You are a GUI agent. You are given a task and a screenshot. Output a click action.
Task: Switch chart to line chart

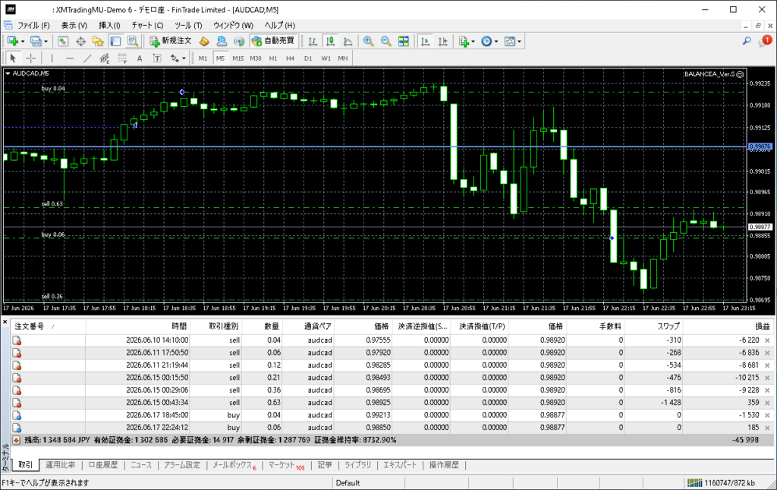tap(348, 41)
